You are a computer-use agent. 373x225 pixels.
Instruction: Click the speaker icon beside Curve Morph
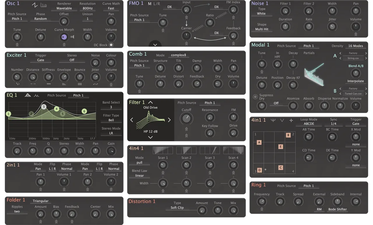coord(72,37)
